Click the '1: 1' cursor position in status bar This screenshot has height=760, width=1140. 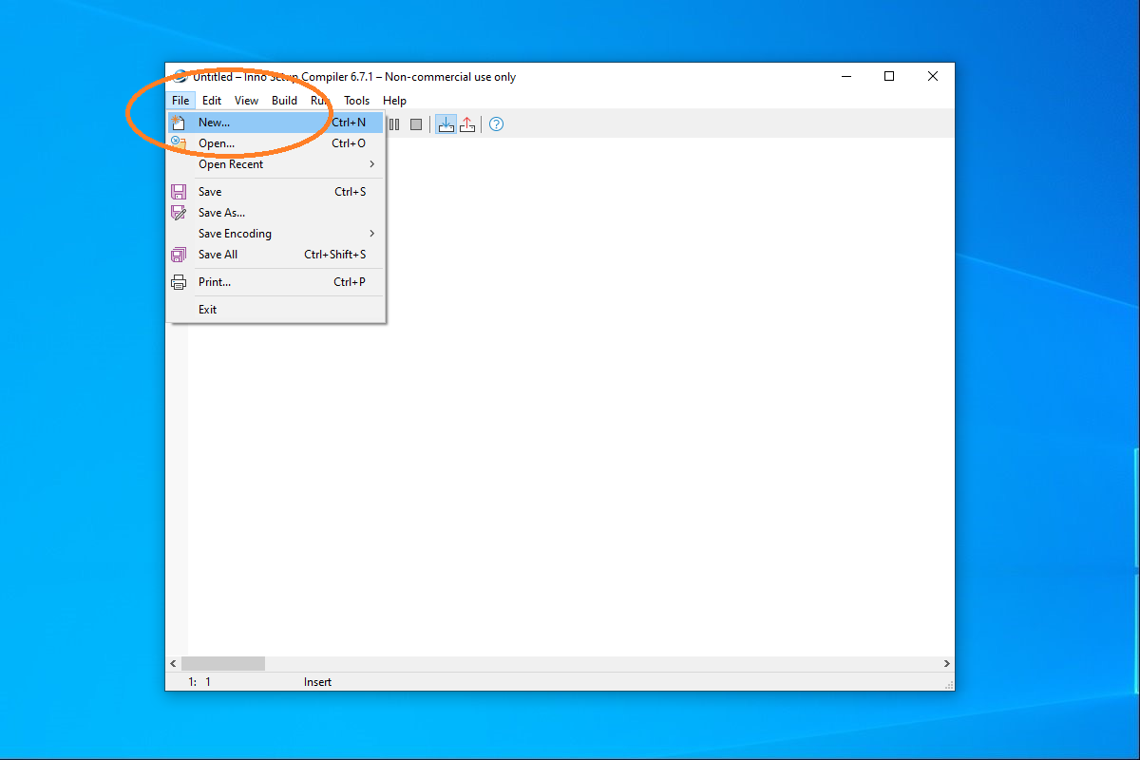coord(199,682)
